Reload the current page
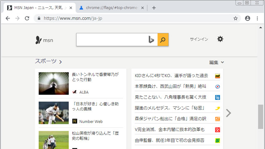This screenshot has height=149, width=265. (x=27, y=18)
